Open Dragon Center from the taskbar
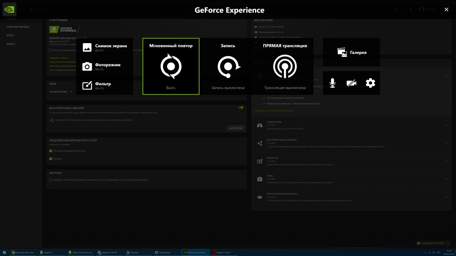Screen dimensions: 456x256 click(x=224, y=252)
